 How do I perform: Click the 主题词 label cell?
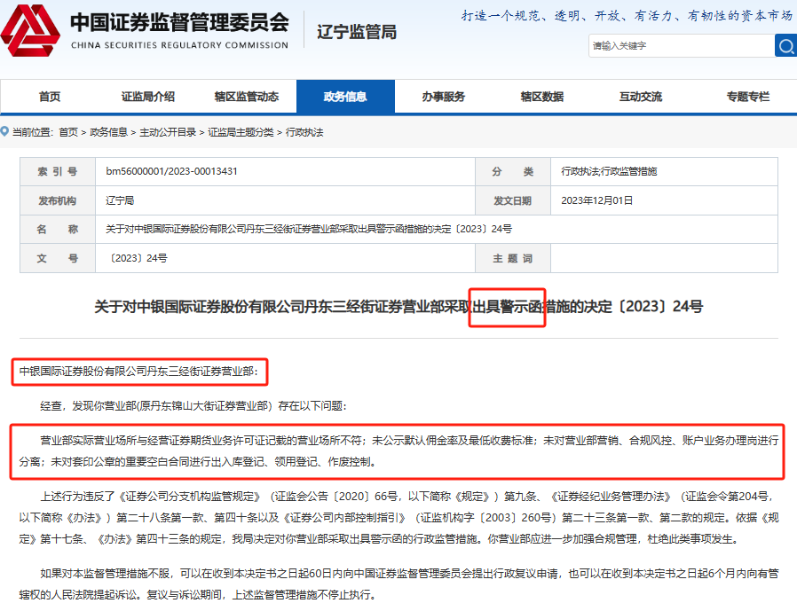pos(512,259)
